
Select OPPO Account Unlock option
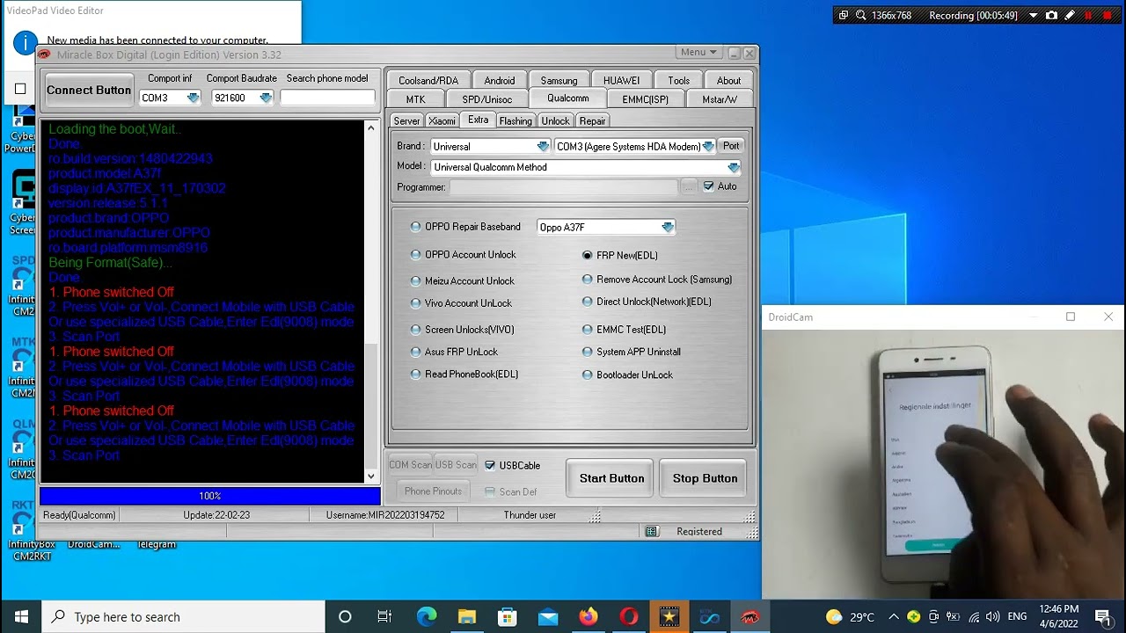click(464, 255)
